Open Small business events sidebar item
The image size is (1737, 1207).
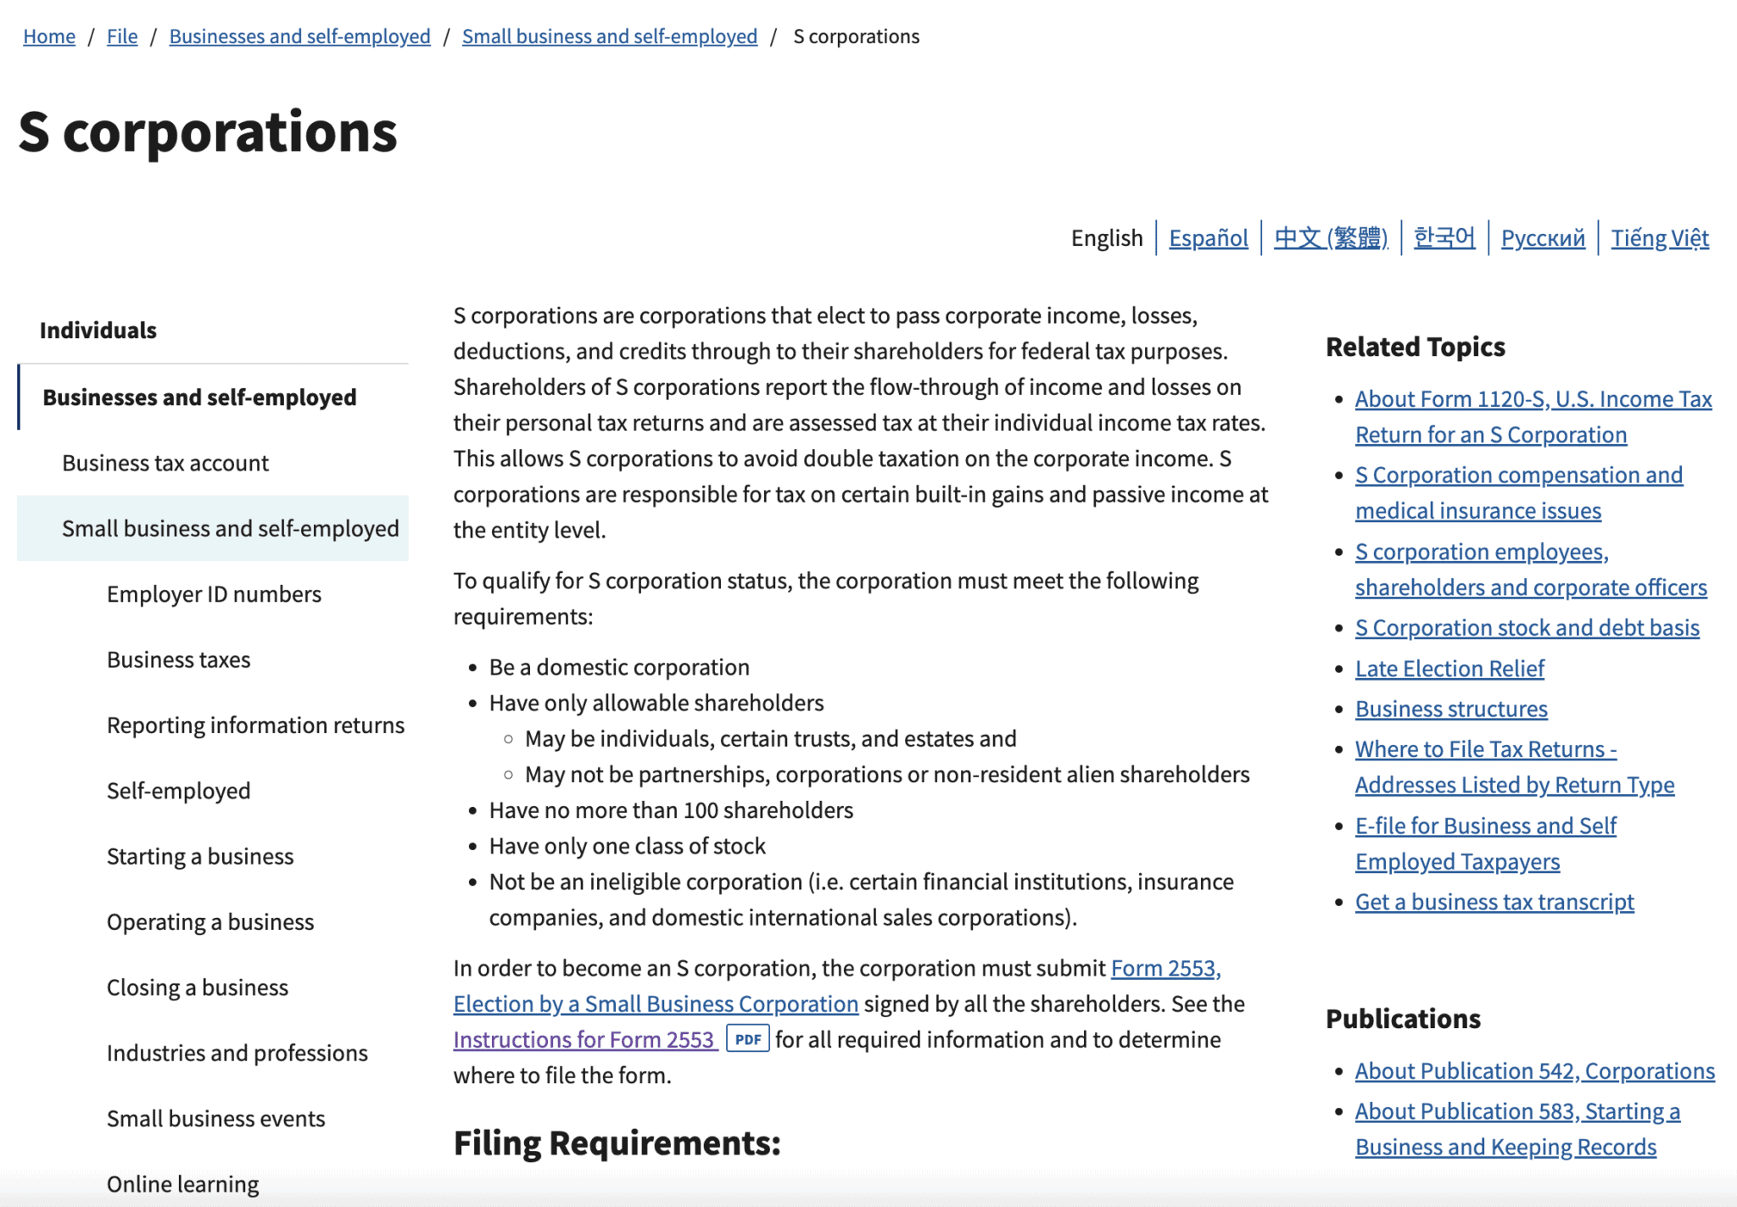click(x=216, y=1119)
